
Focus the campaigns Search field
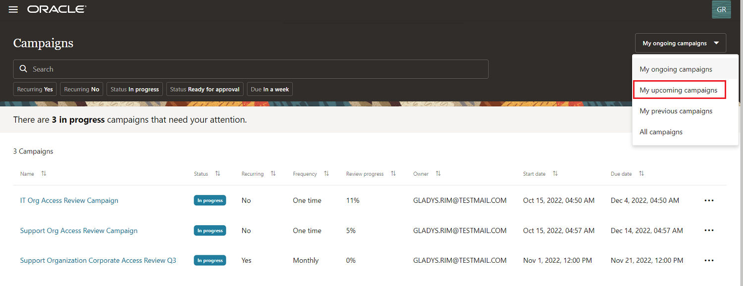point(251,69)
